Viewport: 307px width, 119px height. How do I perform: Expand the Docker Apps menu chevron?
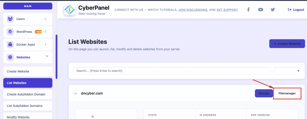point(46,45)
